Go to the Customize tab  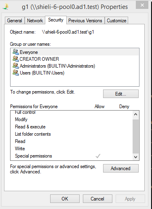[x=116, y=21]
